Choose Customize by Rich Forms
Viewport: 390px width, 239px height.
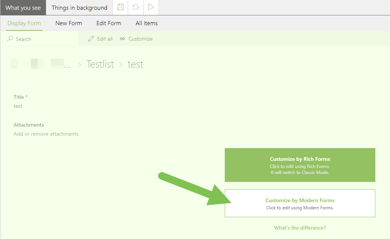tap(300, 165)
